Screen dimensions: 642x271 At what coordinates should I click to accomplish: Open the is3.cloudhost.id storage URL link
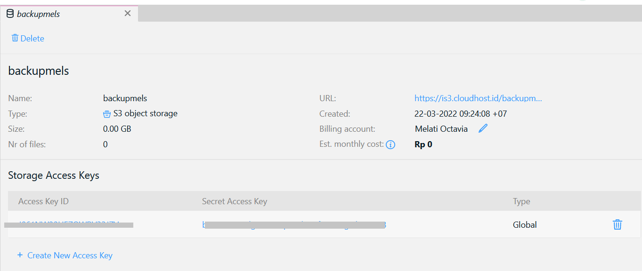(x=478, y=98)
